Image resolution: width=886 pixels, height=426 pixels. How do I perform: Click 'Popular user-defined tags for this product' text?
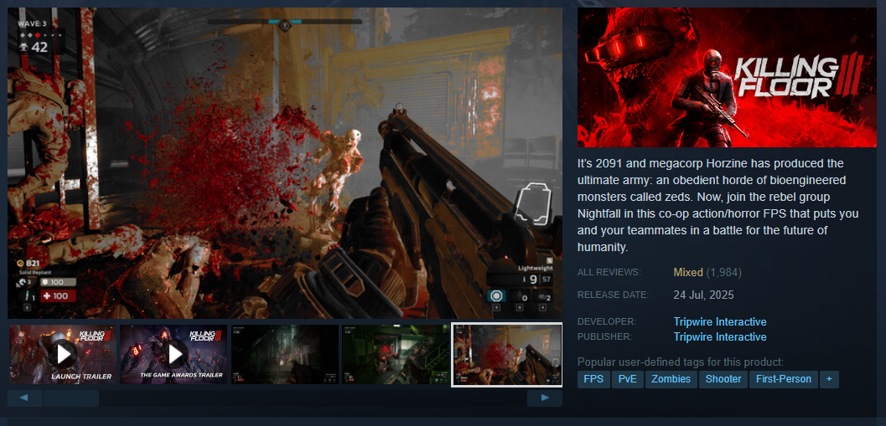coord(681,362)
